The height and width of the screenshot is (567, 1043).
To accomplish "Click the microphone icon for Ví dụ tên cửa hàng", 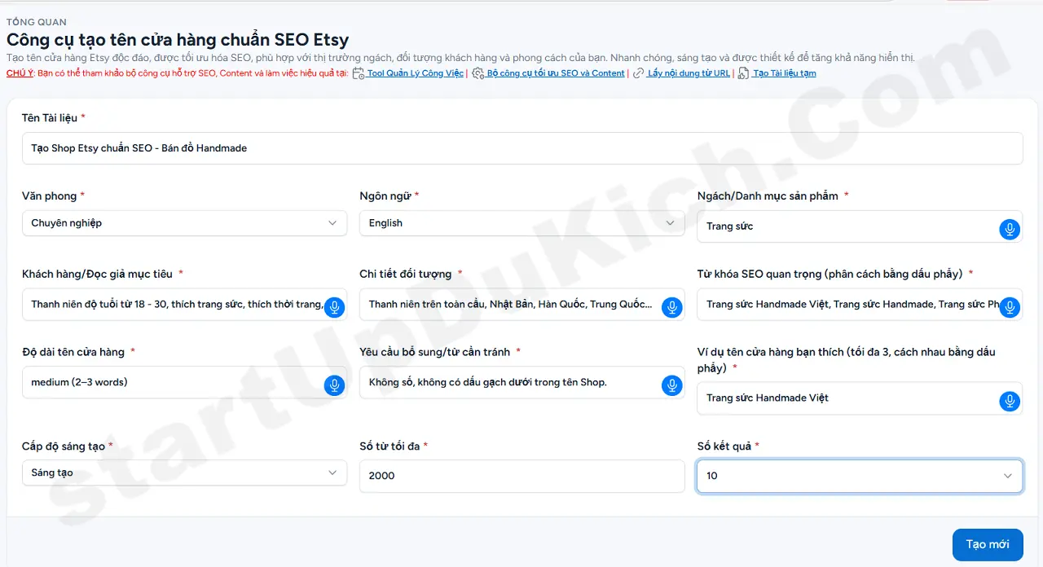I will 1010,401.
